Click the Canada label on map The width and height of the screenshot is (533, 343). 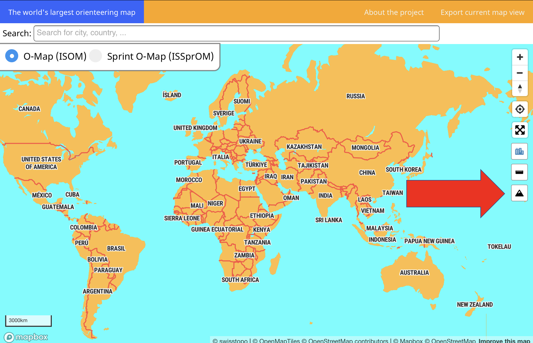(x=29, y=109)
